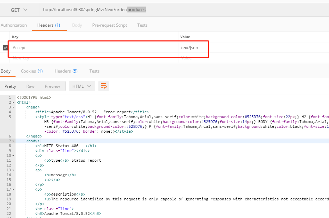
Task: Switch to Preview response view
Action: (x=52, y=86)
